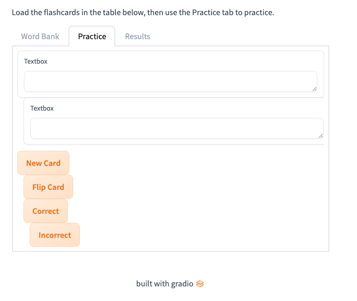Screen dimensions: 357x301
Task: Click the "Load the flashcards" instruction text
Action: [x=143, y=13]
